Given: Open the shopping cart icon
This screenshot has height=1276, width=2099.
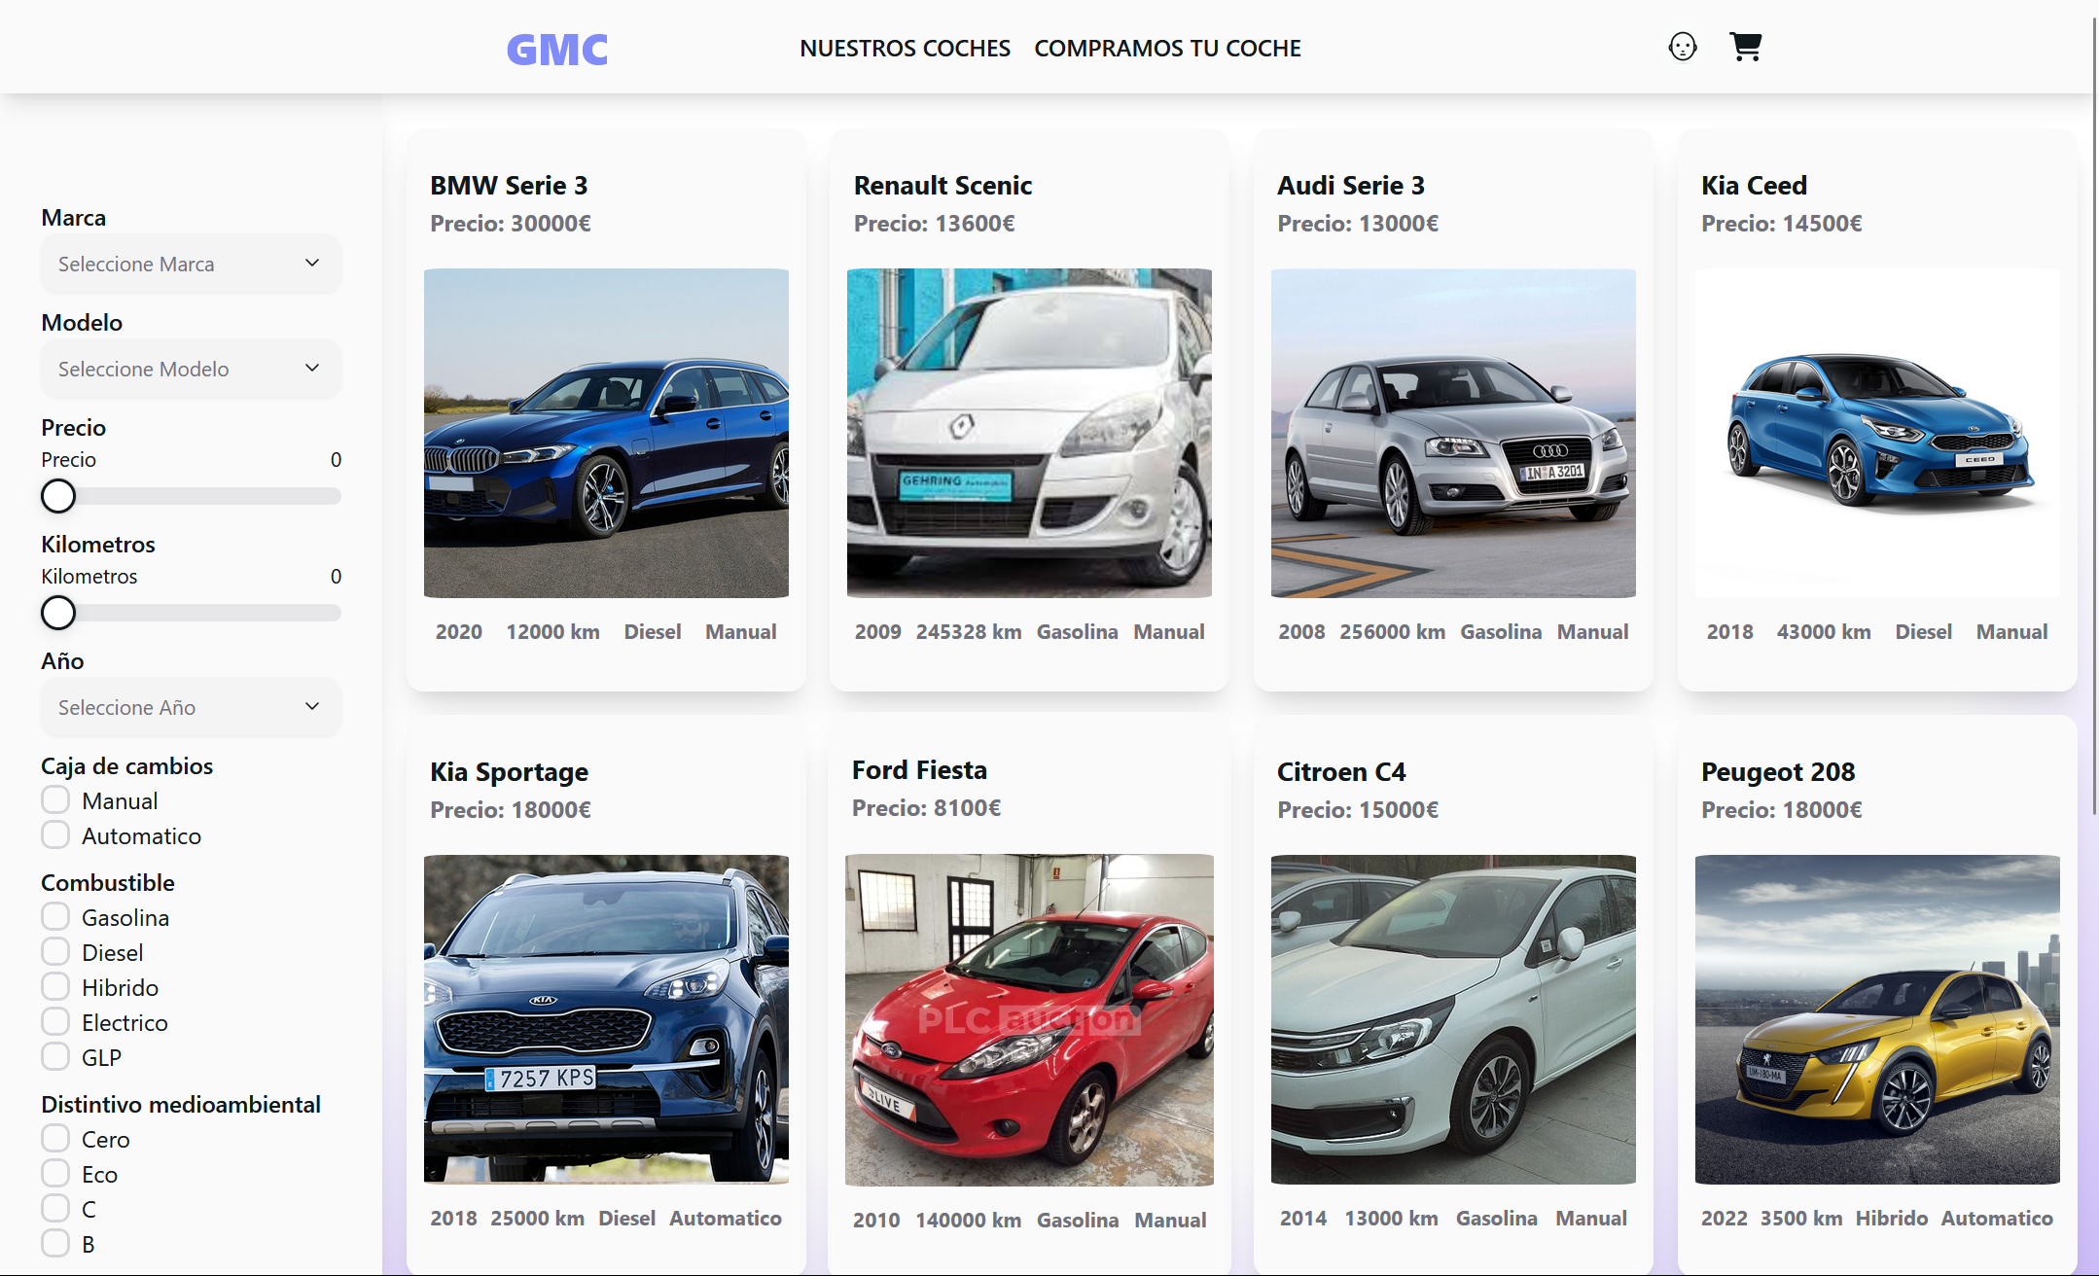Looking at the screenshot, I should pyautogui.click(x=1745, y=47).
